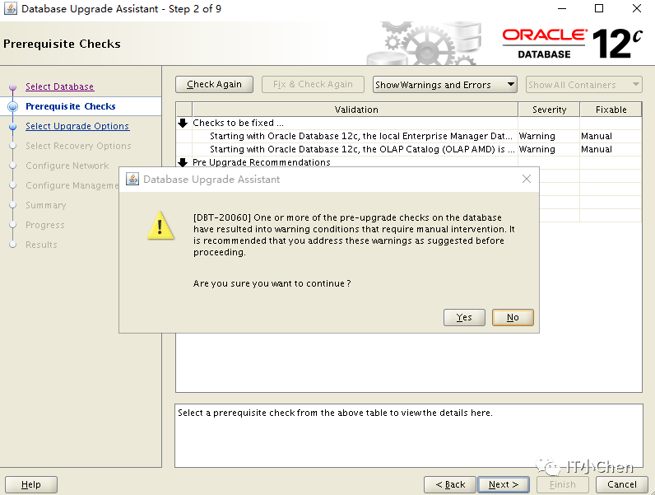Click the Configure Network step

coord(67,166)
